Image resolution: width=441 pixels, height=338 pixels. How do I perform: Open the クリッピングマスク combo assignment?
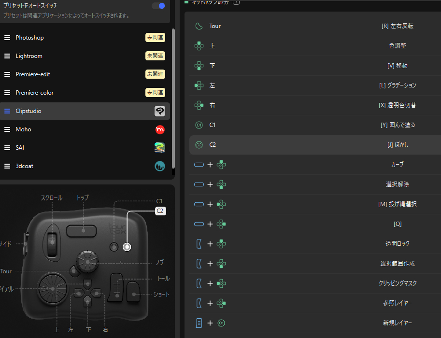(397, 283)
